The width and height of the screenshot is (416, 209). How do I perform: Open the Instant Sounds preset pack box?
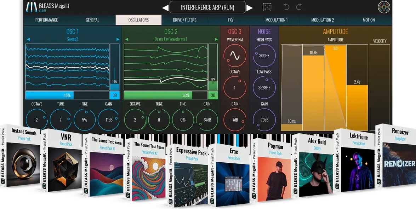tap(21, 156)
